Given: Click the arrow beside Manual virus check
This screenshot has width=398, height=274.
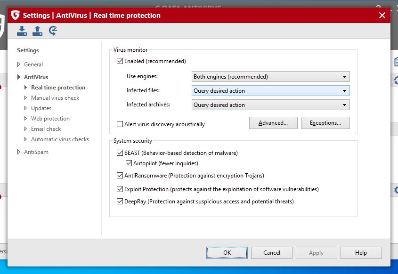Looking at the screenshot, I should [25, 97].
